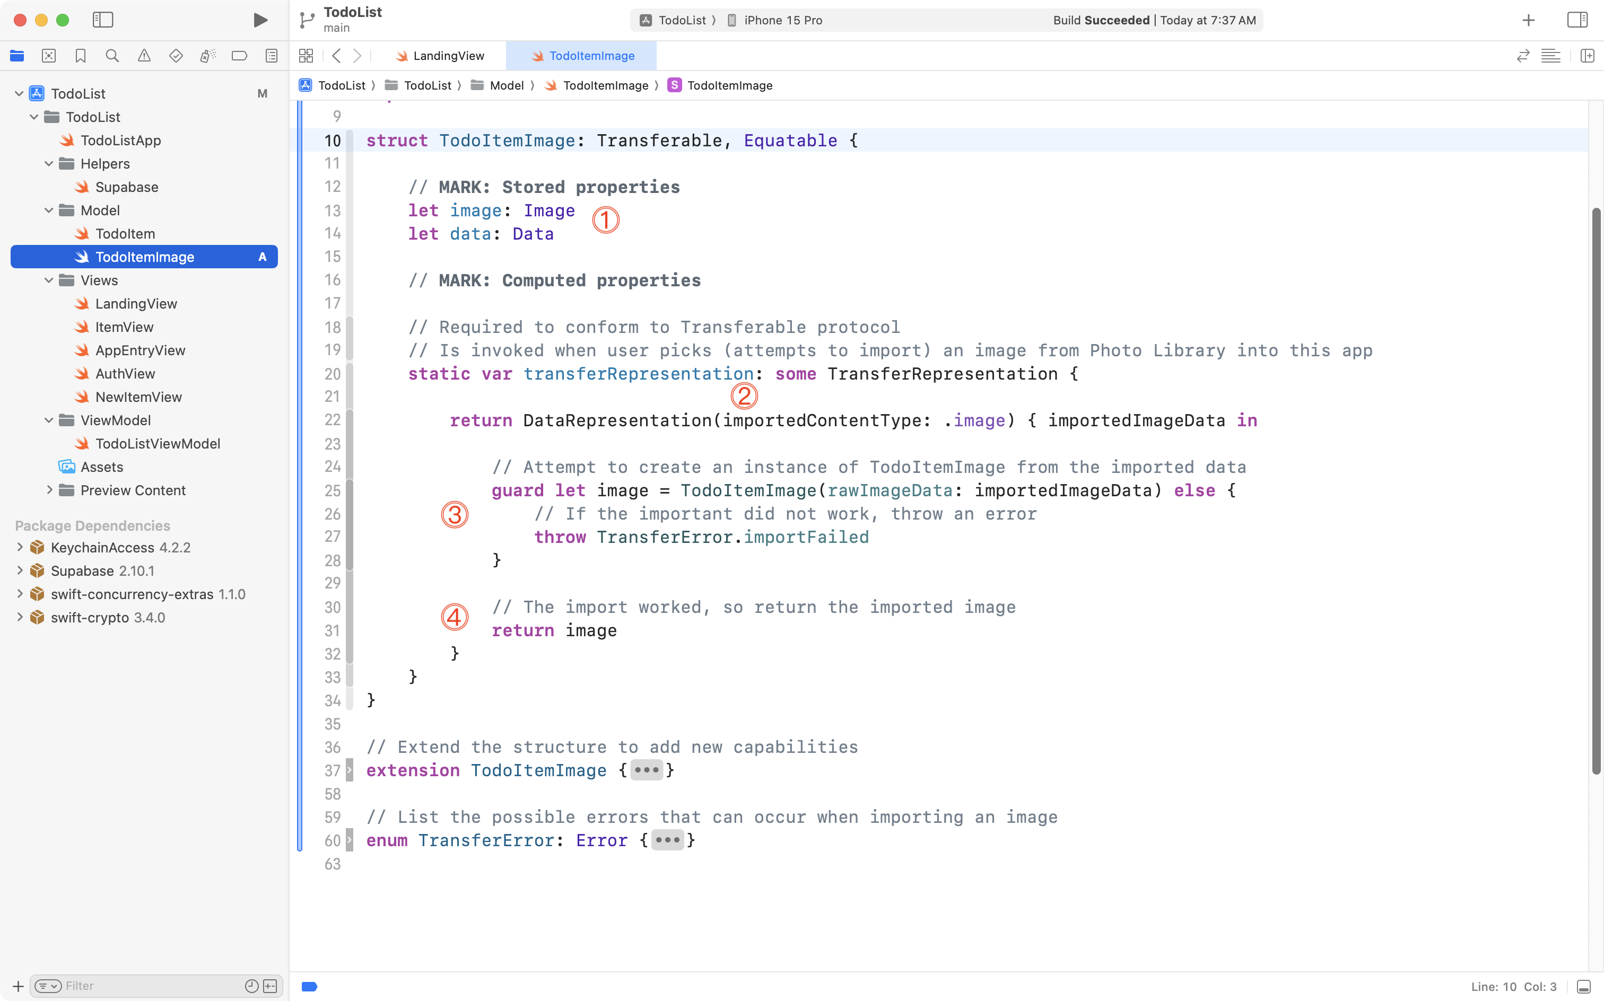Toggle the Inspector panel on the right
Screen dimensions: 1604x1001
[1577, 20]
